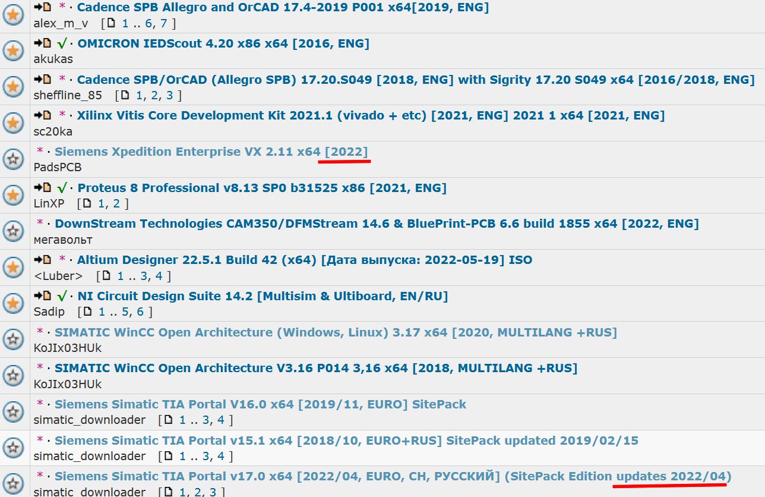The width and height of the screenshot is (765, 497).
Task: Click author name LinXP
Action: click(49, 204)
